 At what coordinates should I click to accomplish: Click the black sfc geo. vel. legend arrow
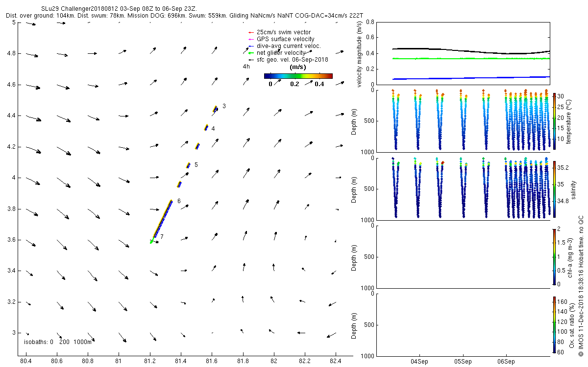250,60
